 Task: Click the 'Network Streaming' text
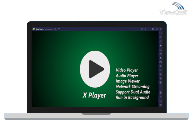(x=133, y=87)
